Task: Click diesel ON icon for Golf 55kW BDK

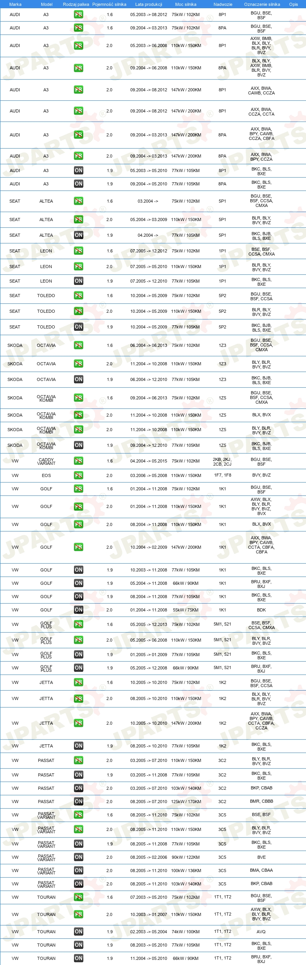Action: [x=79, y=610]
